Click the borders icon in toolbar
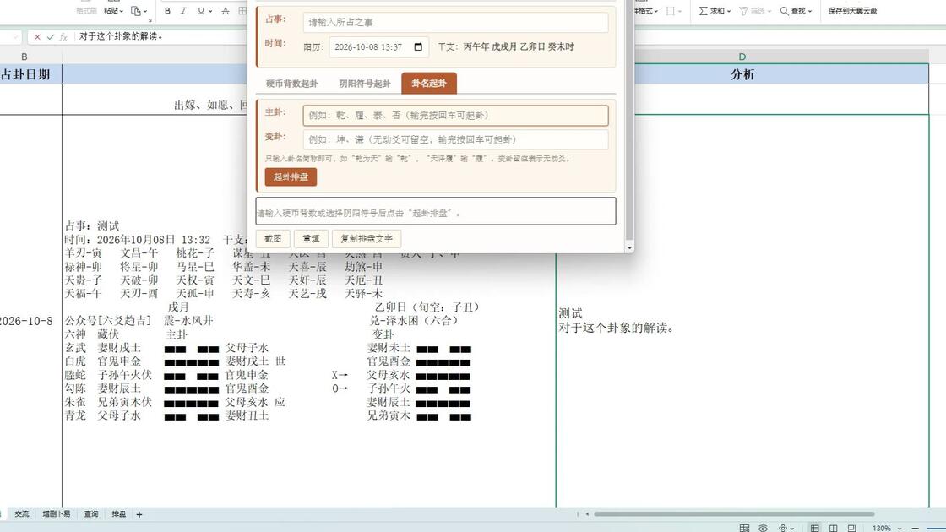Screen dimensions: 946x532 click(242, 11)
